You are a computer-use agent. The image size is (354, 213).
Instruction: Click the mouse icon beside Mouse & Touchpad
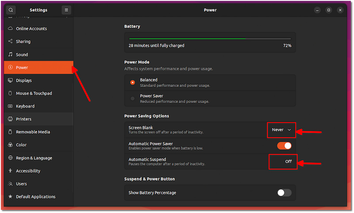coord(10,93)
